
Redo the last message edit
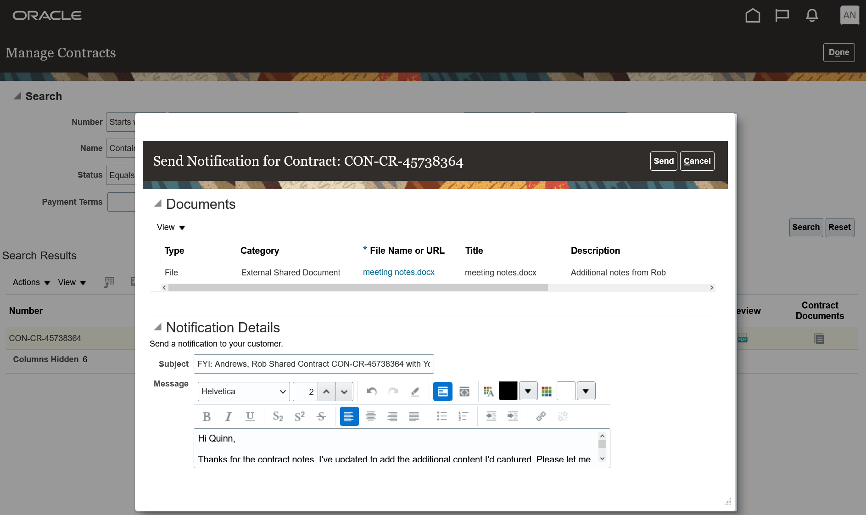click(x=393, y=392)
